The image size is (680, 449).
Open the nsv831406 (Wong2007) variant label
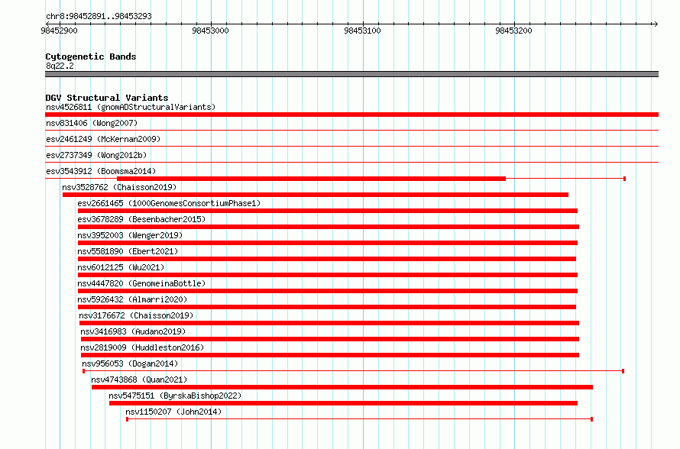coord(92,123)
